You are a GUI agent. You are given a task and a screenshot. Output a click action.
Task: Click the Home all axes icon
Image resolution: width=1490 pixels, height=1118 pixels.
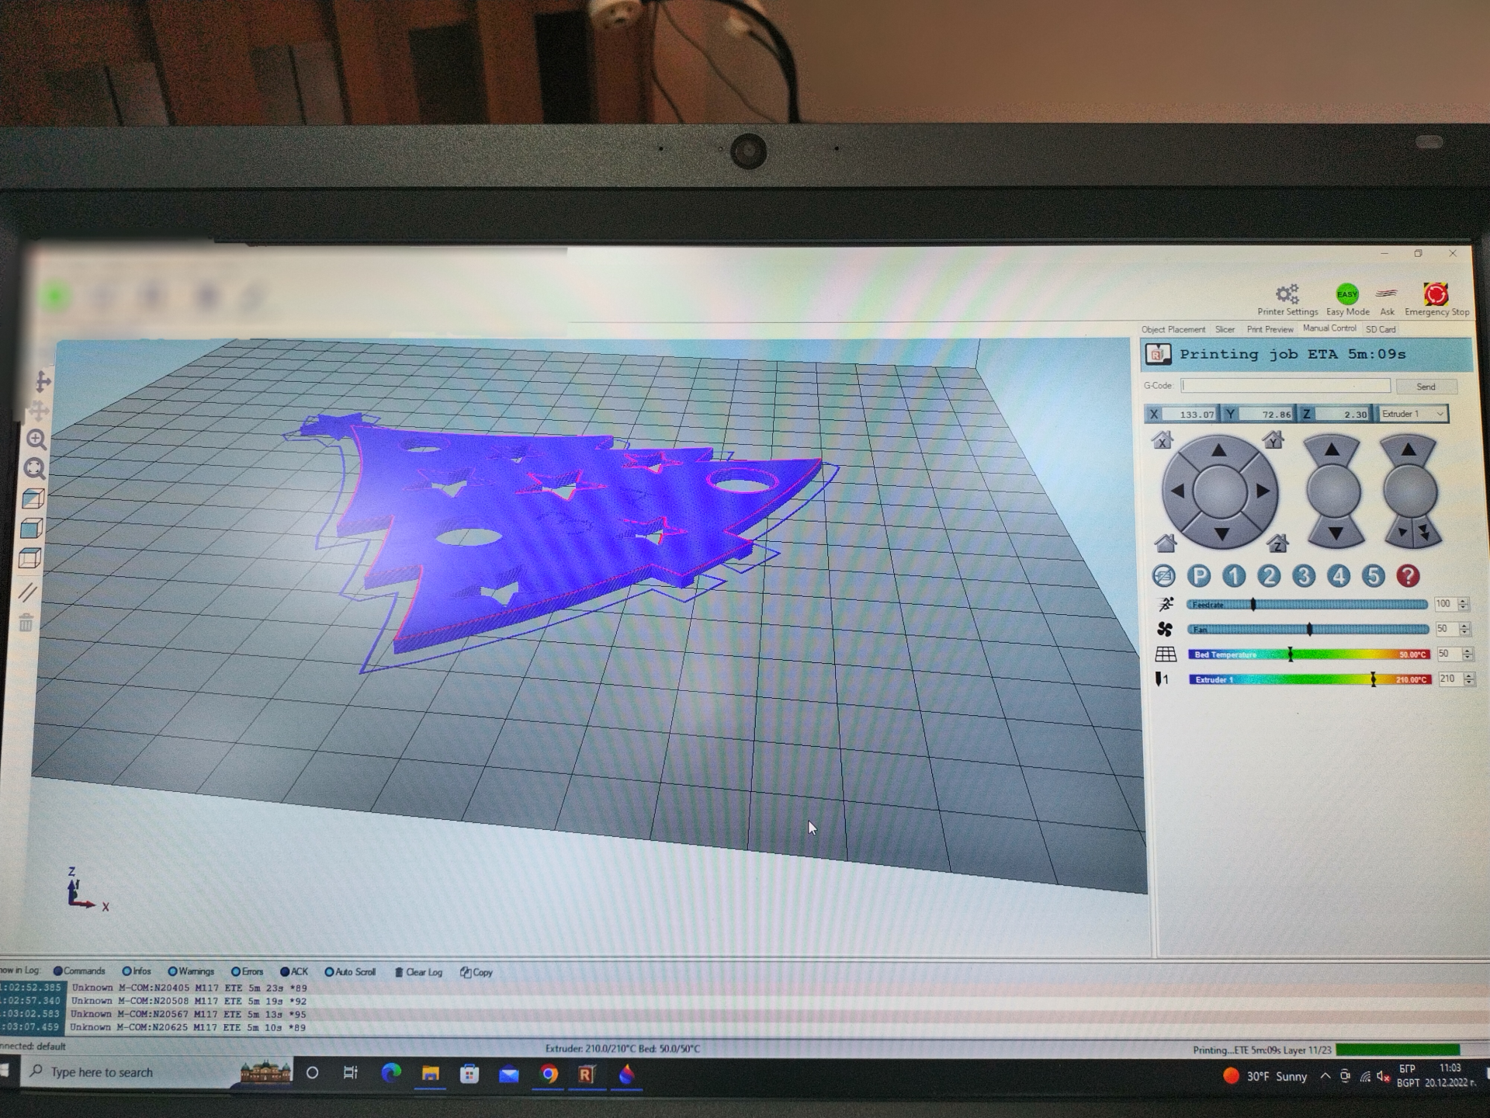1165,543
